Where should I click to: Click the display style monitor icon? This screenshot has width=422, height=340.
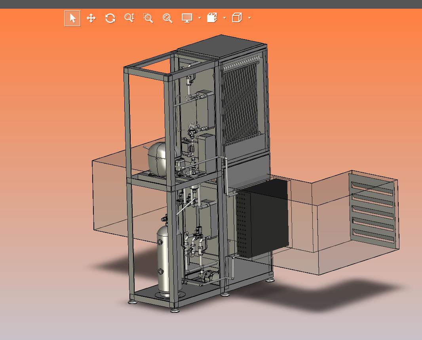[x=187, y=18]
